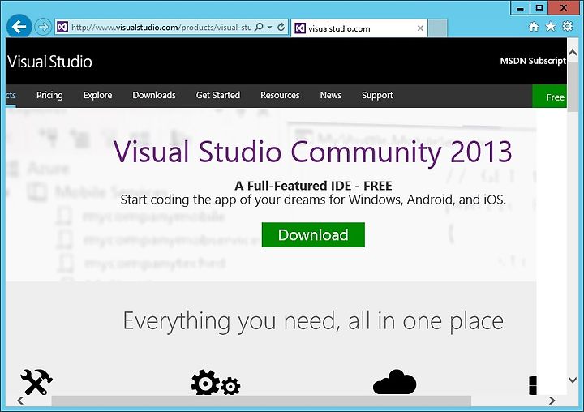This screenshot has width=584, height=412.
Task: Click the horizontal scrollbar thumb
Action: [x=261, y=401]
